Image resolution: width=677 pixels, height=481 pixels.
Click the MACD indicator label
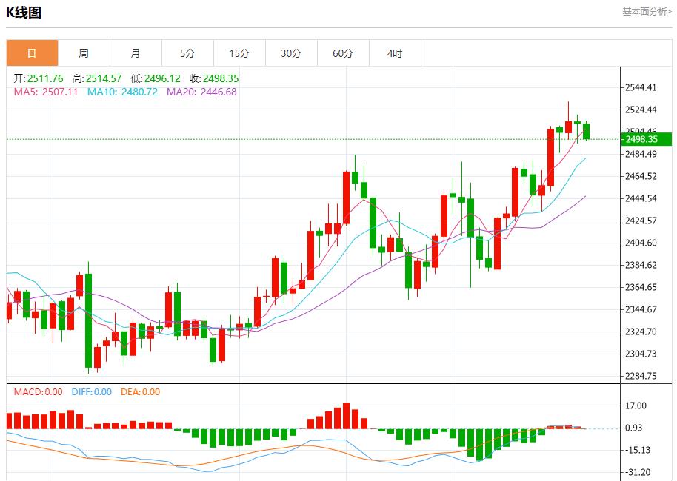point(39,392)
